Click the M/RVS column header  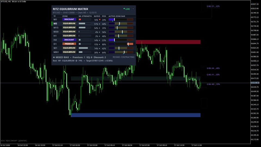click(97, 16)
